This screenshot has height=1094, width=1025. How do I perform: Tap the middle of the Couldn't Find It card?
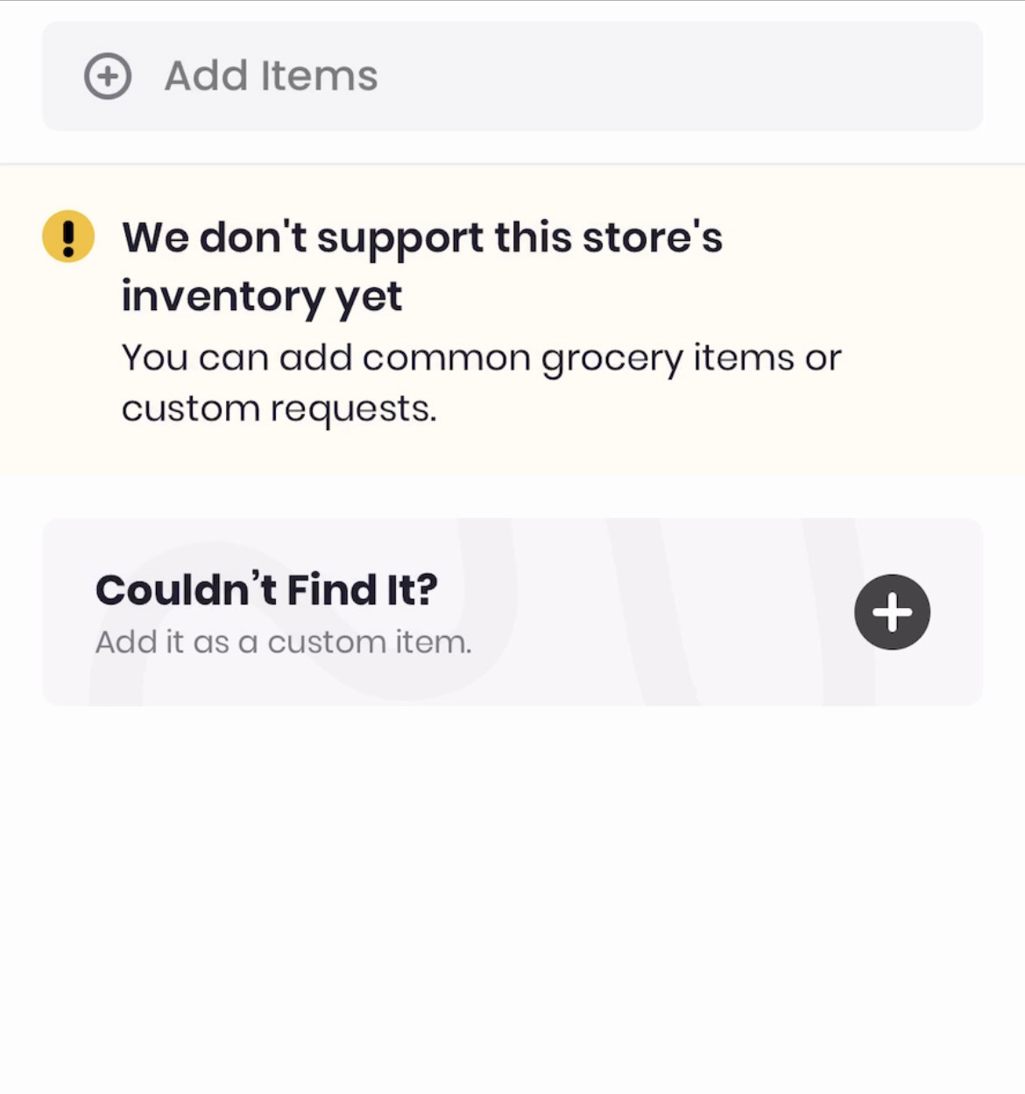click(613, 612)
